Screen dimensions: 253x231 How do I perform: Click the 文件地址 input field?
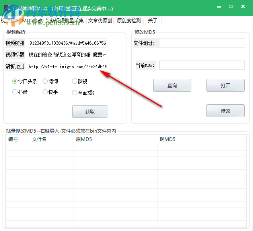(x=202, y=43)
